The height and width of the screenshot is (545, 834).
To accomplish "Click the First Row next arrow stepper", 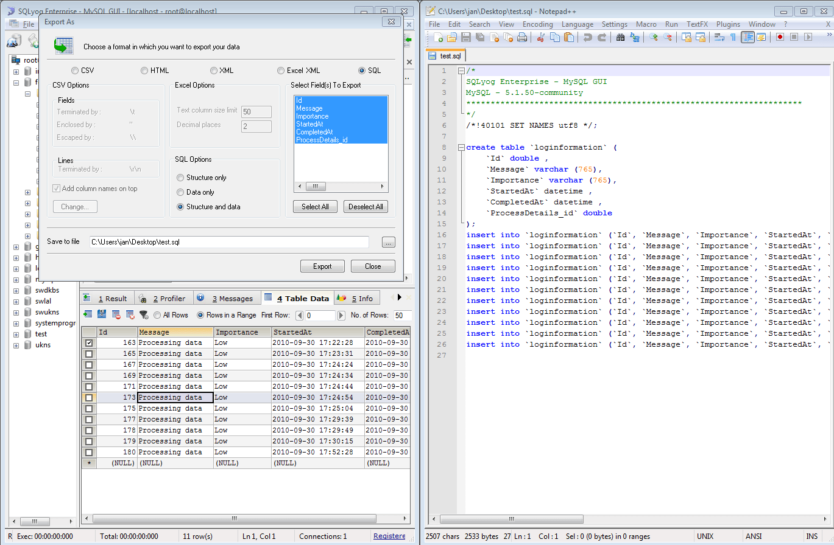I will pyautogui.click(x=341, y=315).
